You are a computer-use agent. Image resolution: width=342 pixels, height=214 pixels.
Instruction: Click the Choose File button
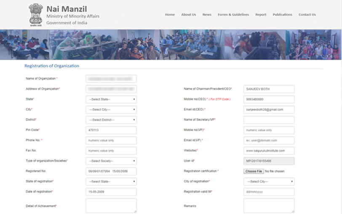[x=254, y=172]
